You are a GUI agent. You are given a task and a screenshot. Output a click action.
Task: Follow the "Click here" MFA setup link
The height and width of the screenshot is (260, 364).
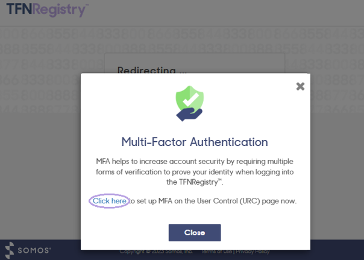point(109,201)
